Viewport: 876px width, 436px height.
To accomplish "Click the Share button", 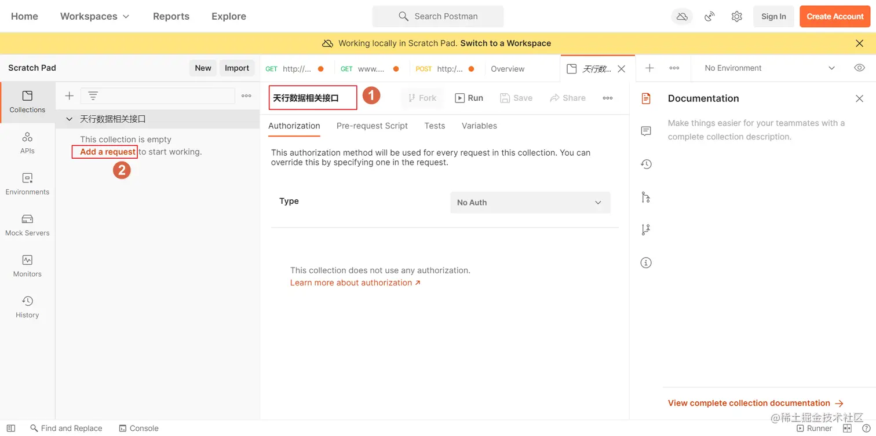I will (568, 98).
